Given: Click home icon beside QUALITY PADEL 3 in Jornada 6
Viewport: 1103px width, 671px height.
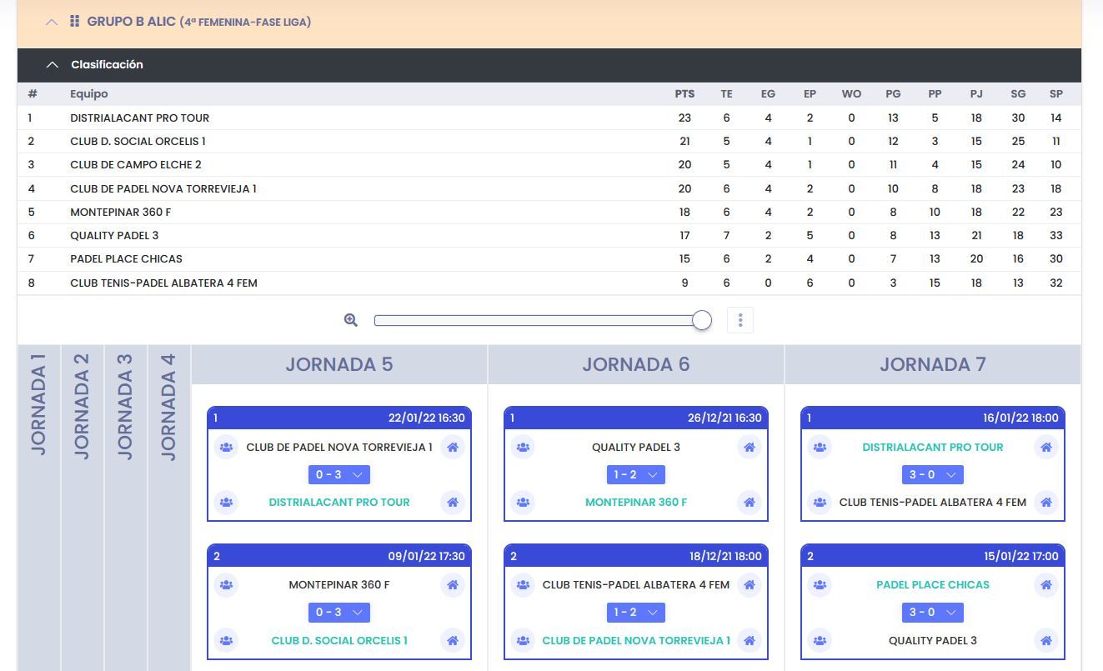Looking at the screenshot, I should tap(750, 448).
